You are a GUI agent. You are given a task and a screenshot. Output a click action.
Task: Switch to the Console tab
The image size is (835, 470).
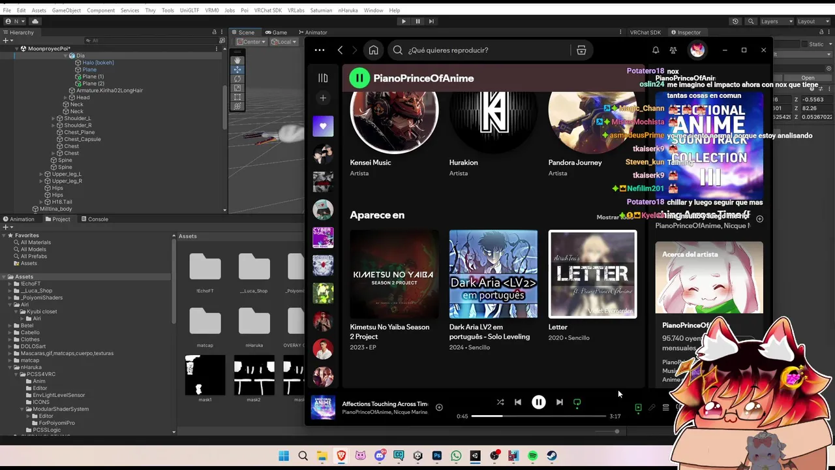tap(94, 219)
